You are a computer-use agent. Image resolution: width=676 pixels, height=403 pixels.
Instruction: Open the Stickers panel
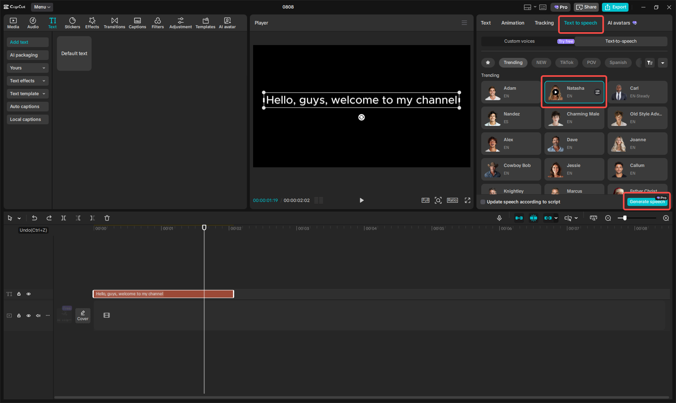coord(72,23)
